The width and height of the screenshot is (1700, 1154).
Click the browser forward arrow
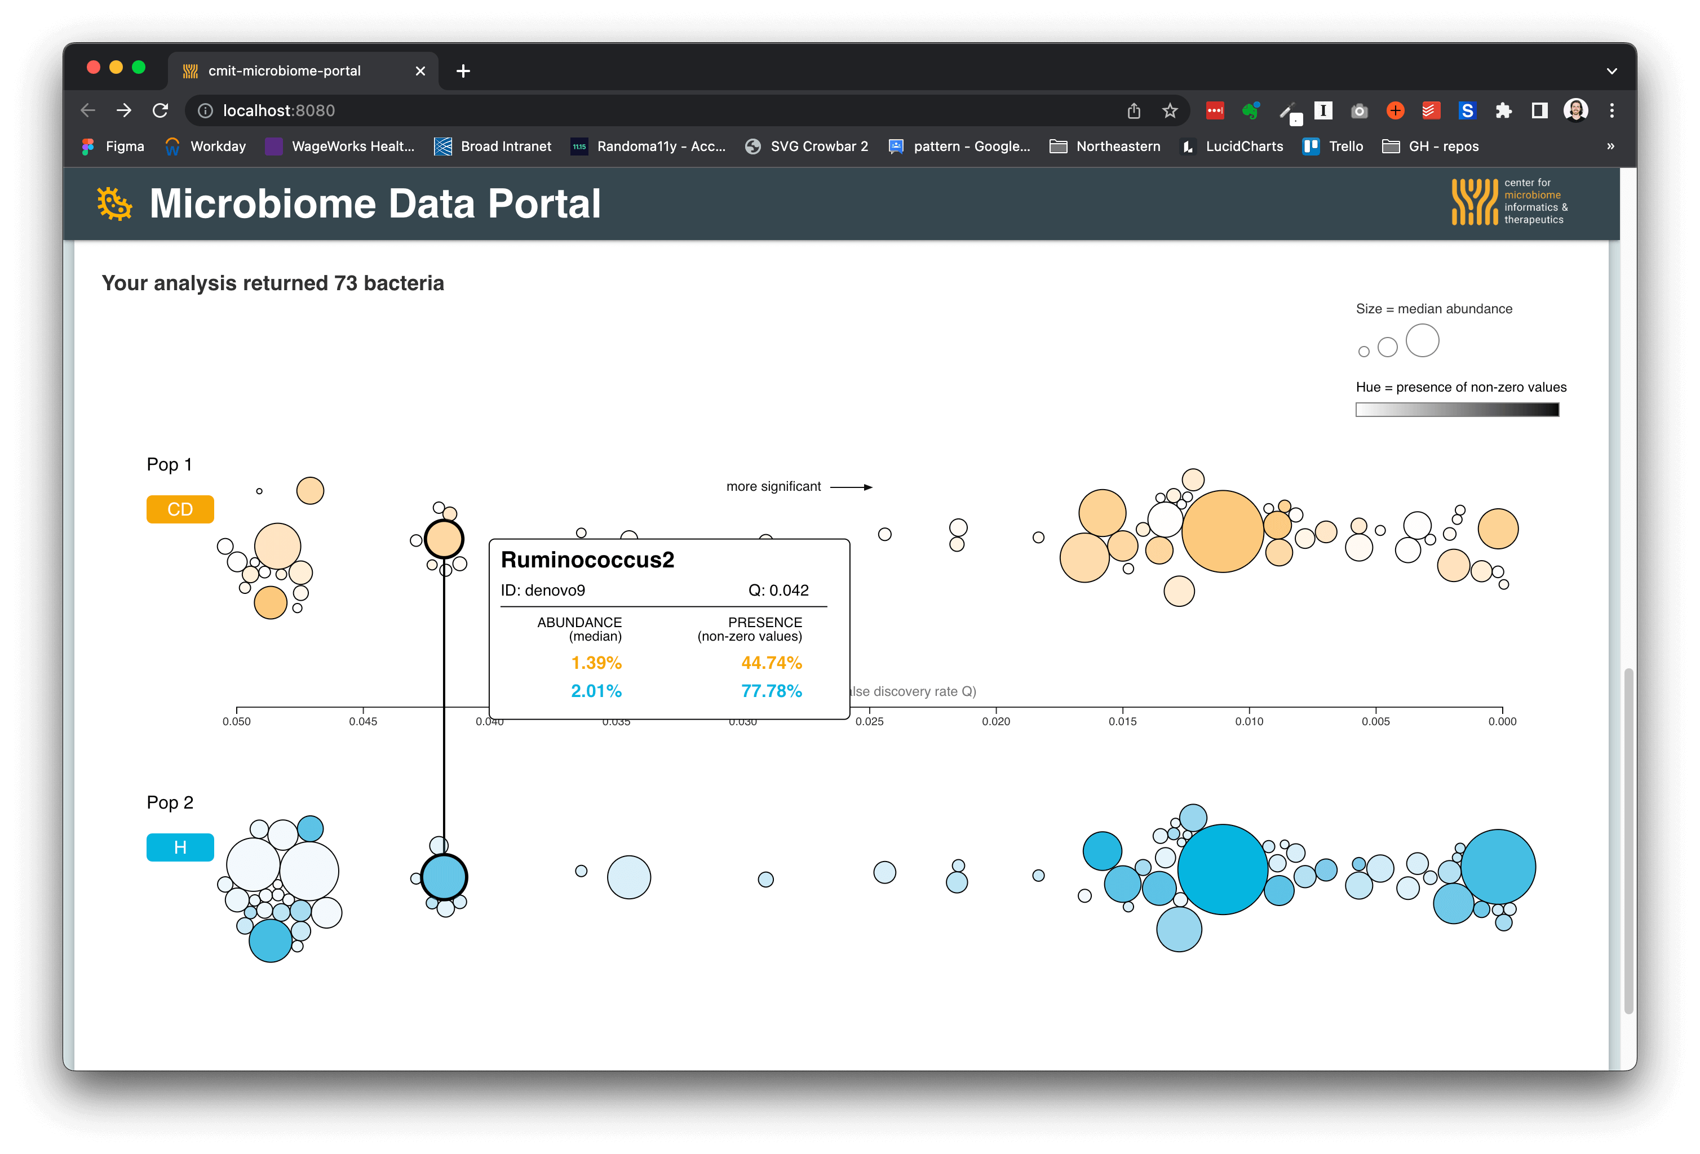123,110
